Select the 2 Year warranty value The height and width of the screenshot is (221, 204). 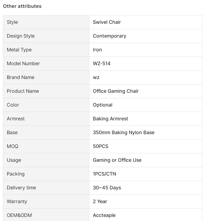(x=100, y=202)
